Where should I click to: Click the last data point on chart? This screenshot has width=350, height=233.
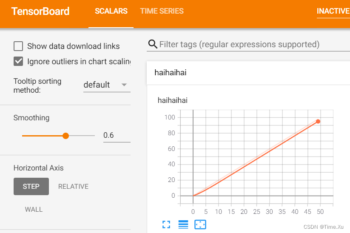[318, 122]
